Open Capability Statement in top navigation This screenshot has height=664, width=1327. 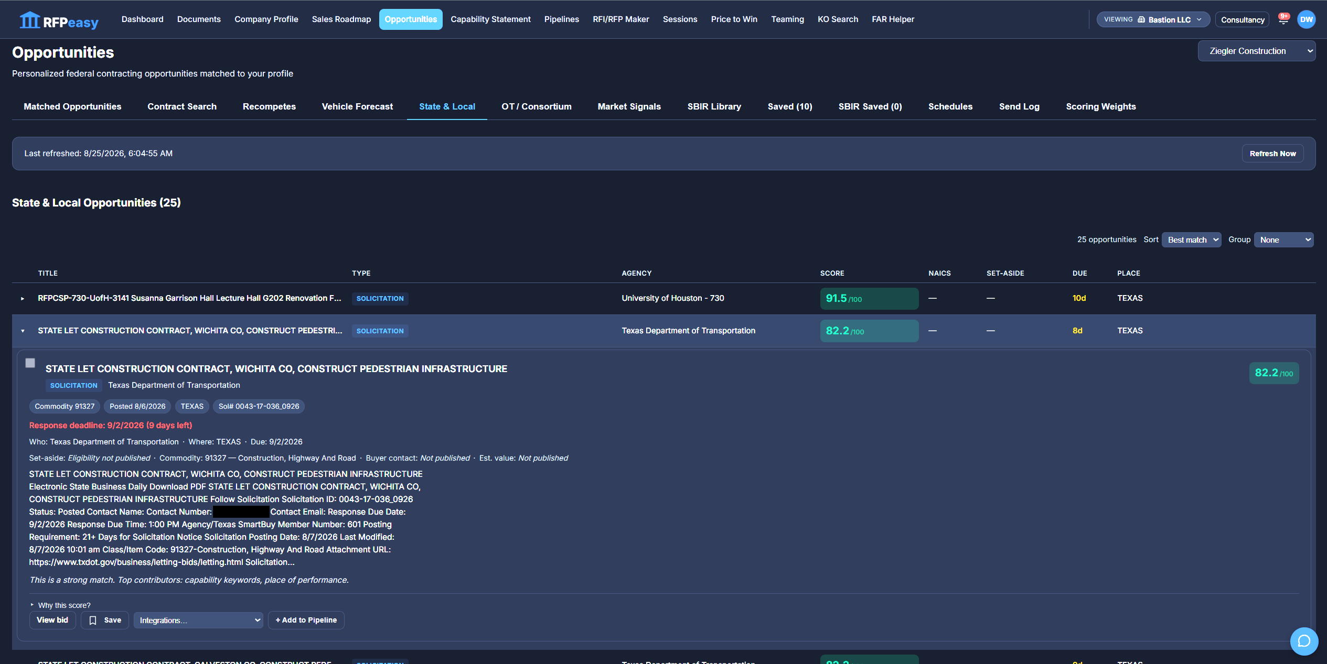click(x=490, y=19)
